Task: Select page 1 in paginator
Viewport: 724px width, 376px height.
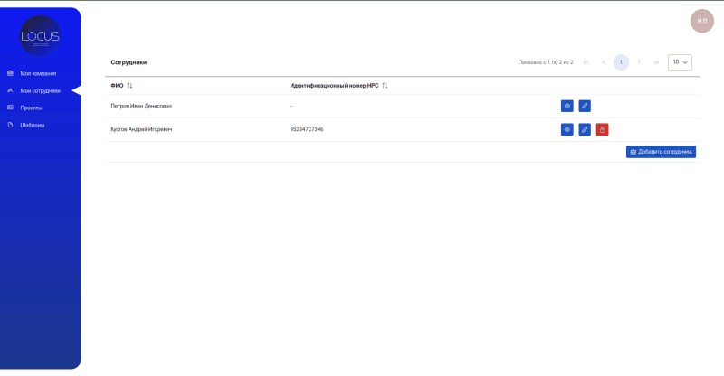Action: pyautogui.click(x=621, y=62)
